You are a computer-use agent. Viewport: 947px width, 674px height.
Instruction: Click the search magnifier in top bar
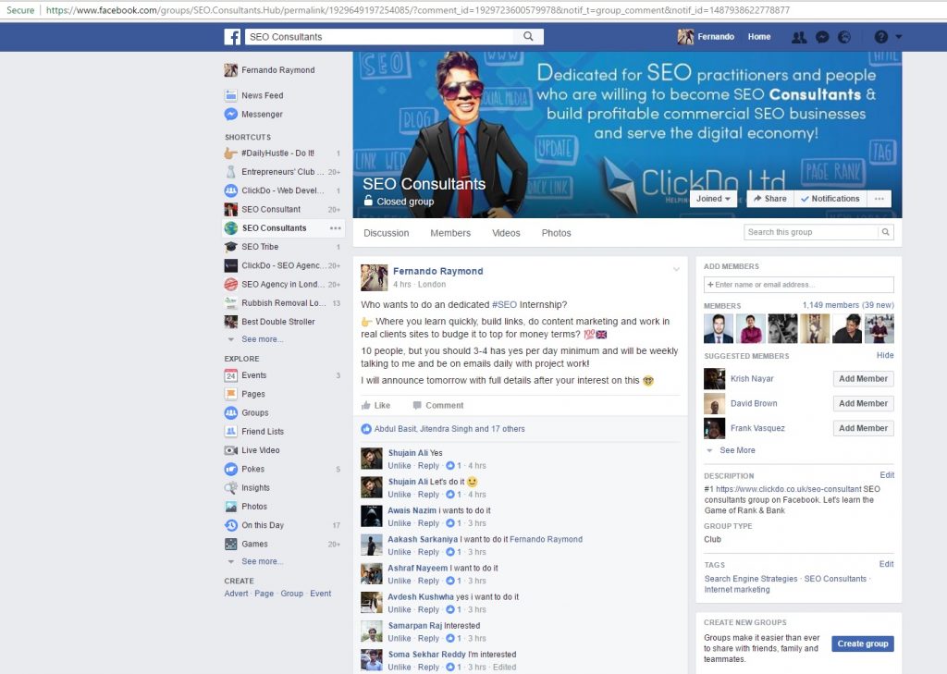tap(528, 37)
